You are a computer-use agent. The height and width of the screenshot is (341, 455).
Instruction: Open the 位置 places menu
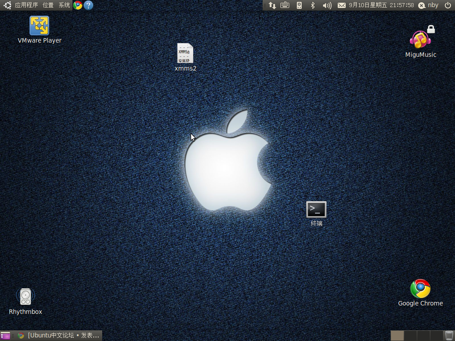click(x=48, y=5)
